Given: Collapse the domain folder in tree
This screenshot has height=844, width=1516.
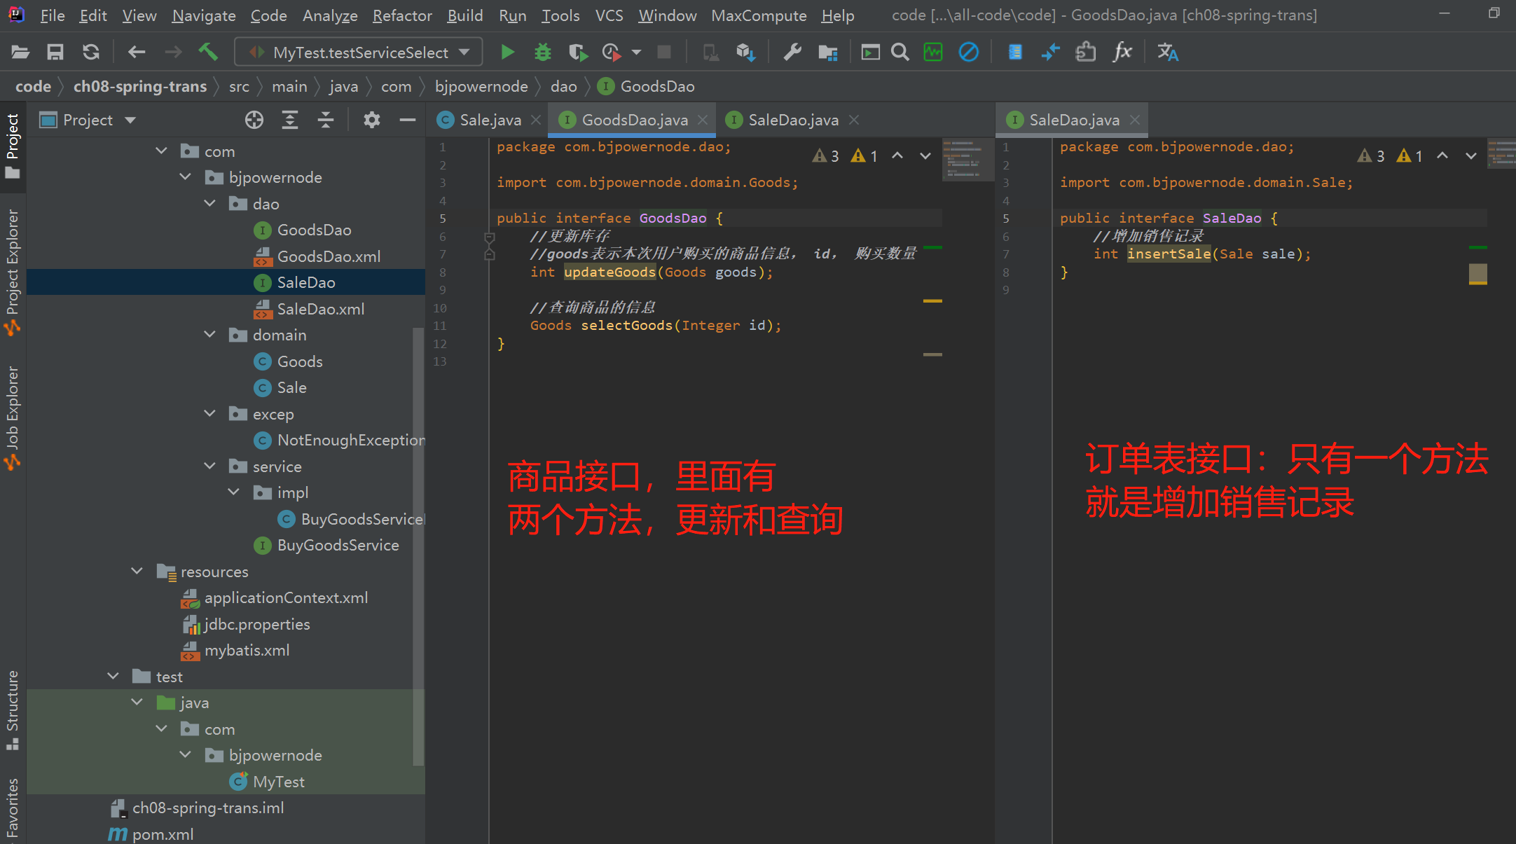Looking at the screenshot, I should 209,335.
